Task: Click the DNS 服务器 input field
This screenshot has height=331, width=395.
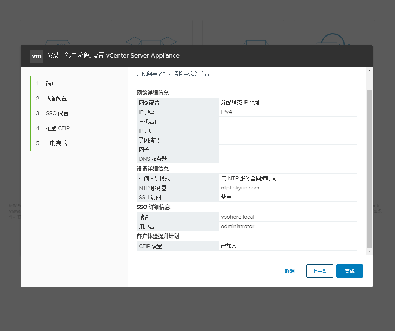Action: 288,158
